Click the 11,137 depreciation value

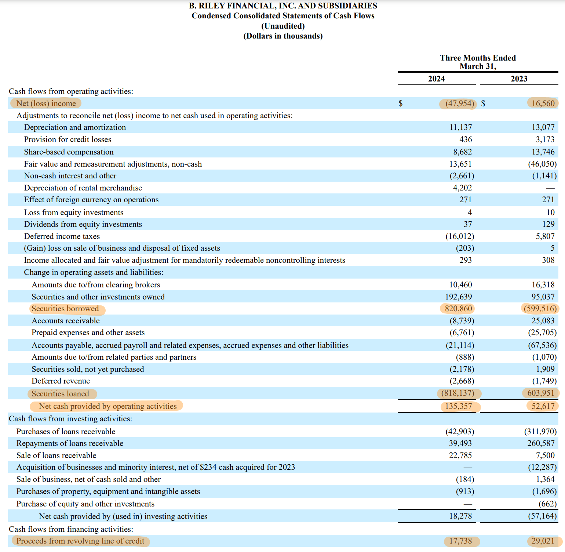click(461, 127)
